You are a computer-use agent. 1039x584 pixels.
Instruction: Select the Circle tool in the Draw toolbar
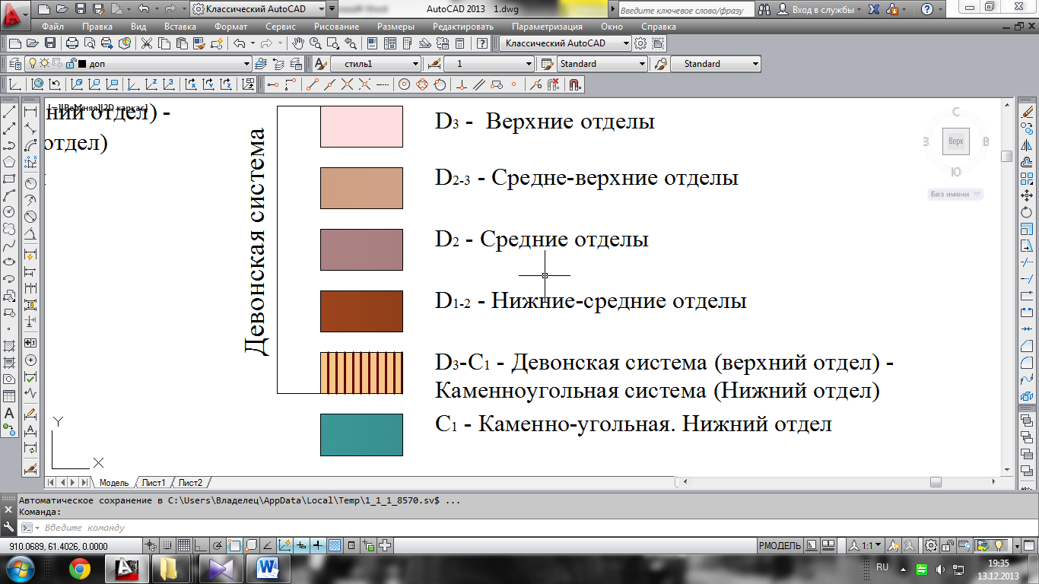coord(10,212)
